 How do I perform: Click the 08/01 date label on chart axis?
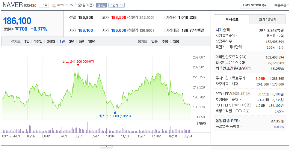[x=78, y=136]
